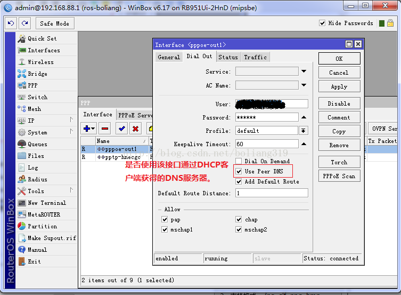Open the PPP section in sidebar
This screenshot has width=401, height=295.
(x=47, y=85)
